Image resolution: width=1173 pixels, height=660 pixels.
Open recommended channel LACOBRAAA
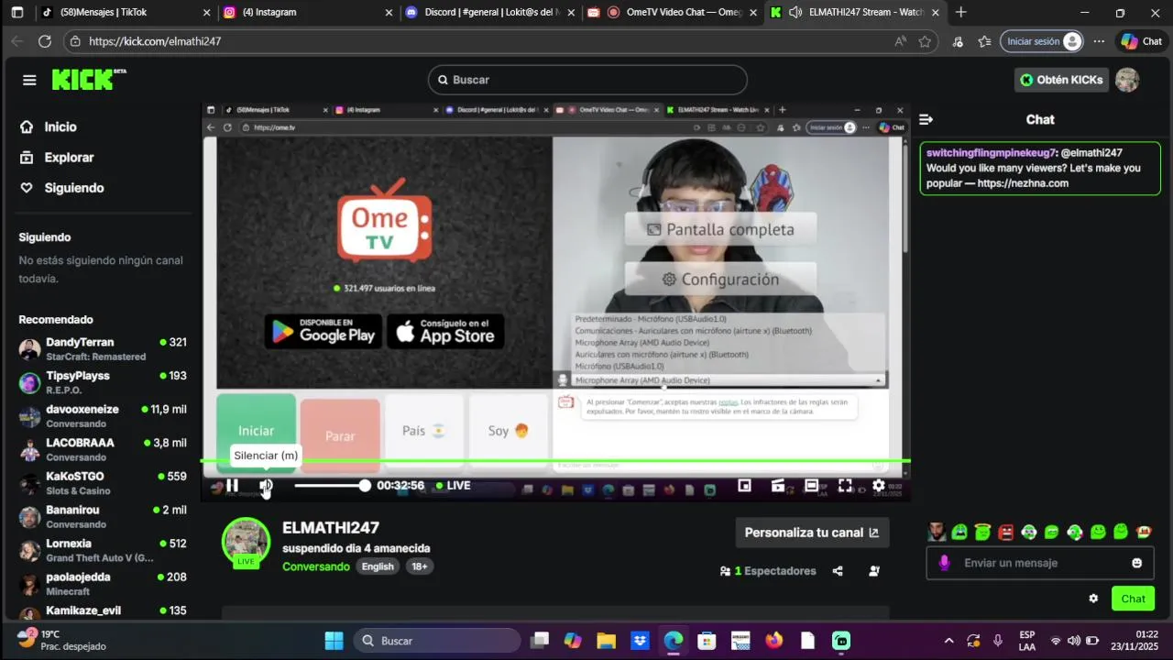click(103, 449)
